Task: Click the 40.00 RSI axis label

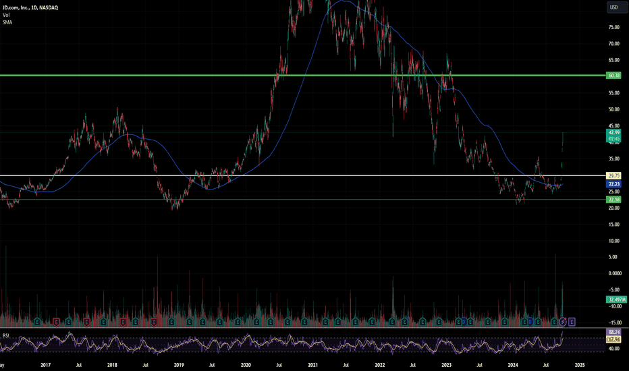Action: (613, 349)
